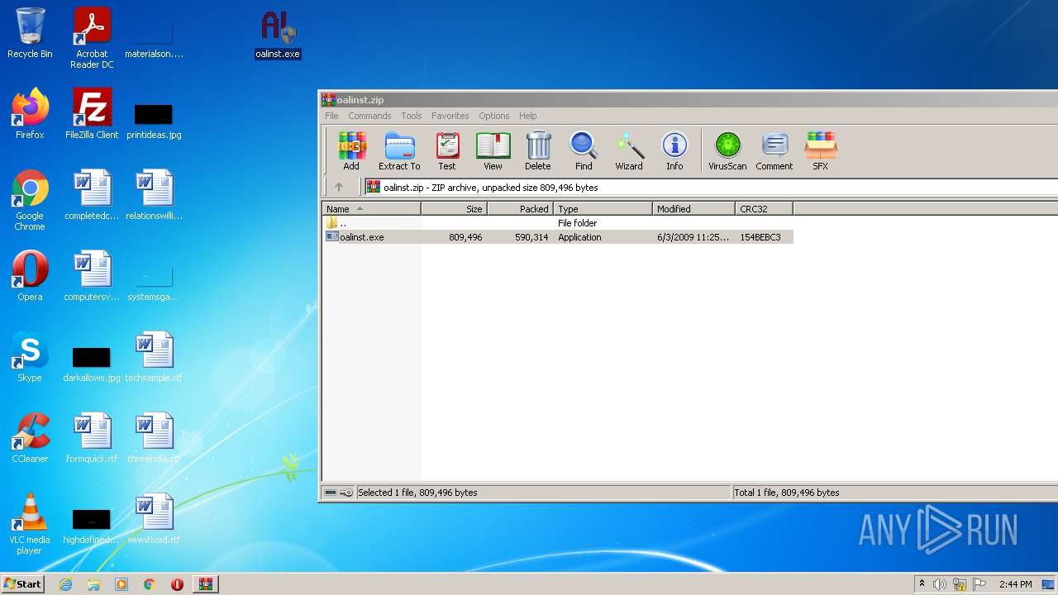Open the Comment toolbar icon

point(774,150)
